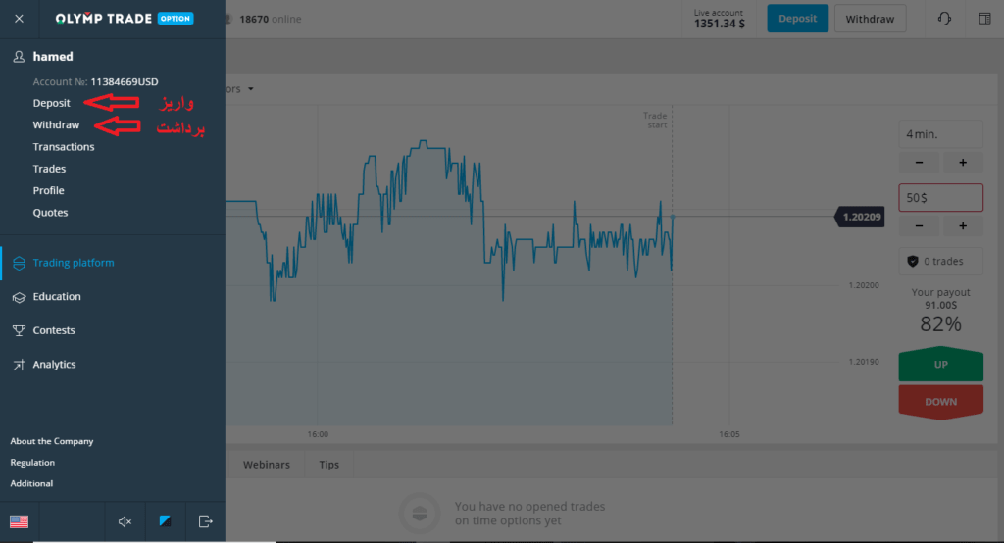Switch to the Webinars tab
The image size is (1004, 543).
coord(267,465)
